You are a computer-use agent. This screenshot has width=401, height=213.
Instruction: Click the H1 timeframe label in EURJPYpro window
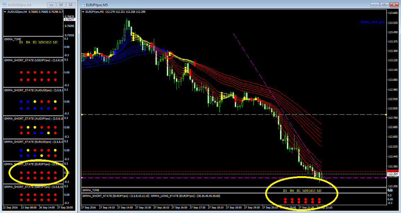click(x=298, y=191)
